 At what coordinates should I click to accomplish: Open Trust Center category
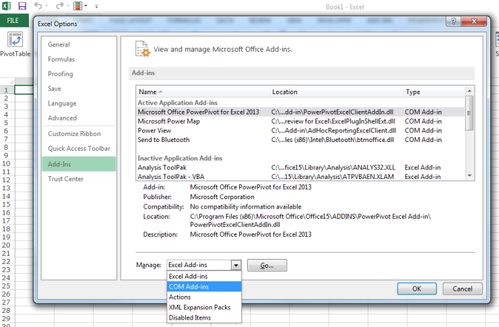(x=65, y=179)
